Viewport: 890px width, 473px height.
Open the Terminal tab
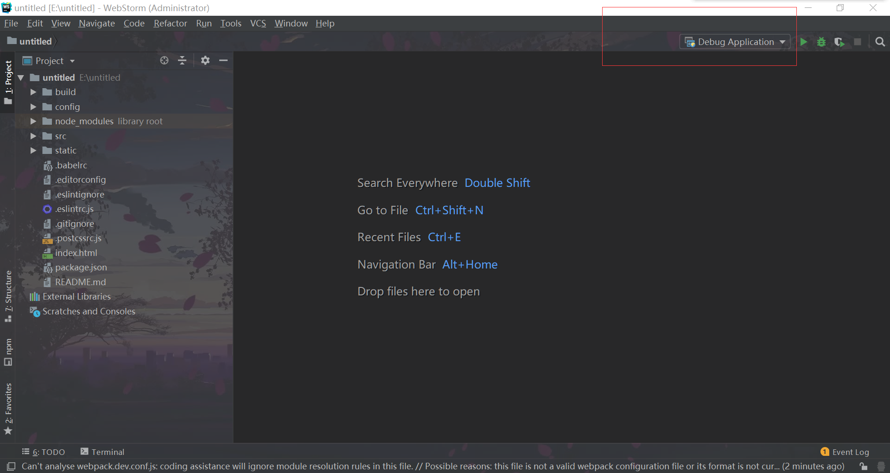pos(102,452)
